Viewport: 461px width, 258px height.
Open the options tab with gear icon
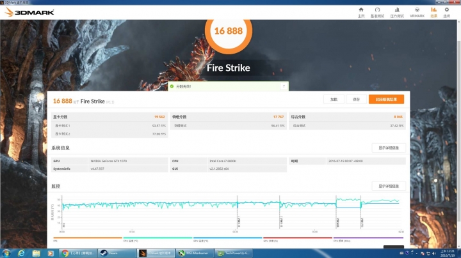(x=447, y=13)
